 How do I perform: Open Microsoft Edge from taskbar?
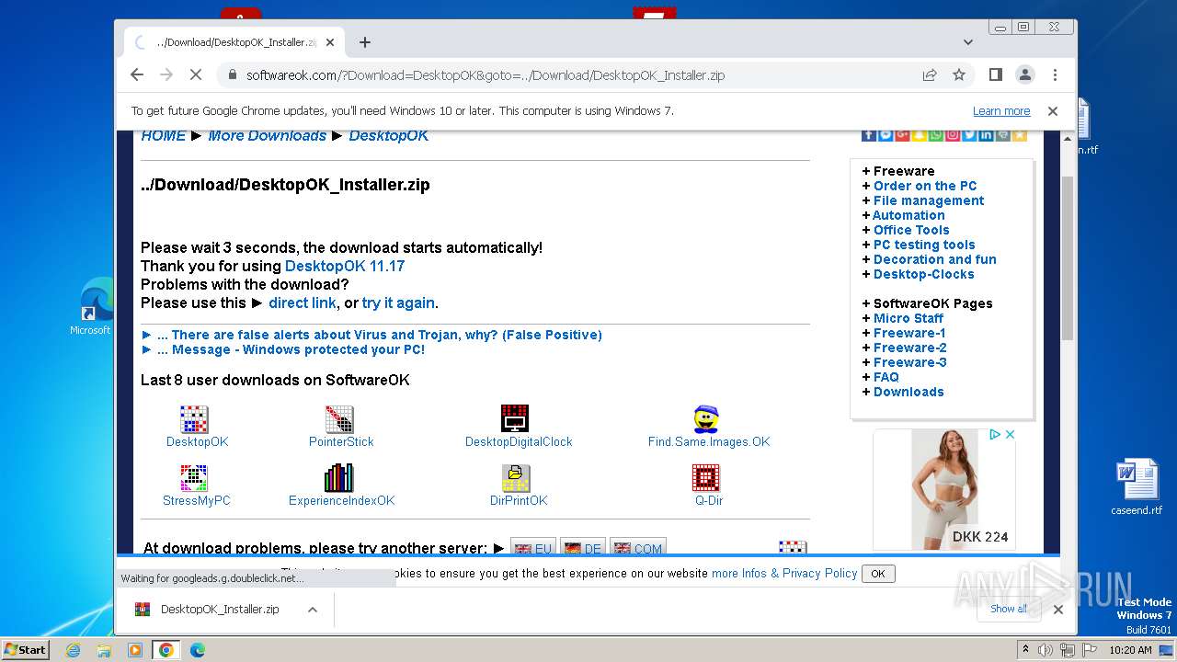pyautogui.click(x=197, y=650)
